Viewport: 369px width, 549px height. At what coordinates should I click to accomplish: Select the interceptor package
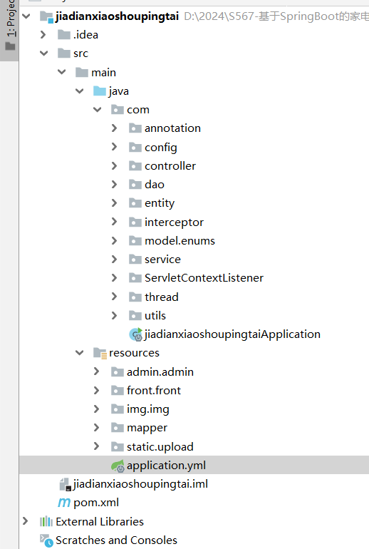174,222
